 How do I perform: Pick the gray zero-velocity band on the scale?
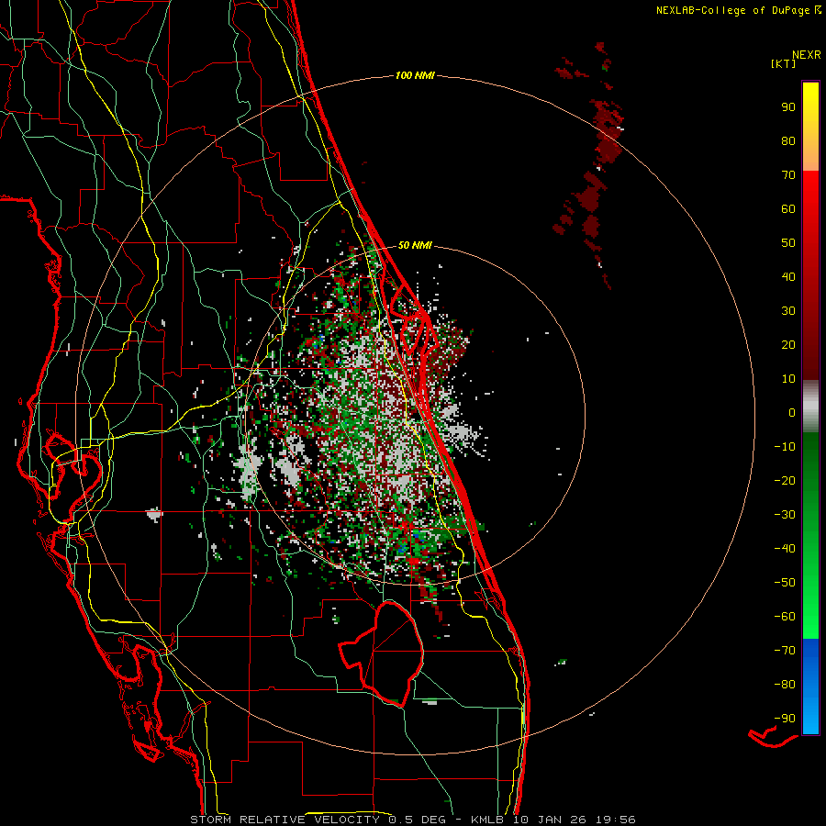click(810, 405)
